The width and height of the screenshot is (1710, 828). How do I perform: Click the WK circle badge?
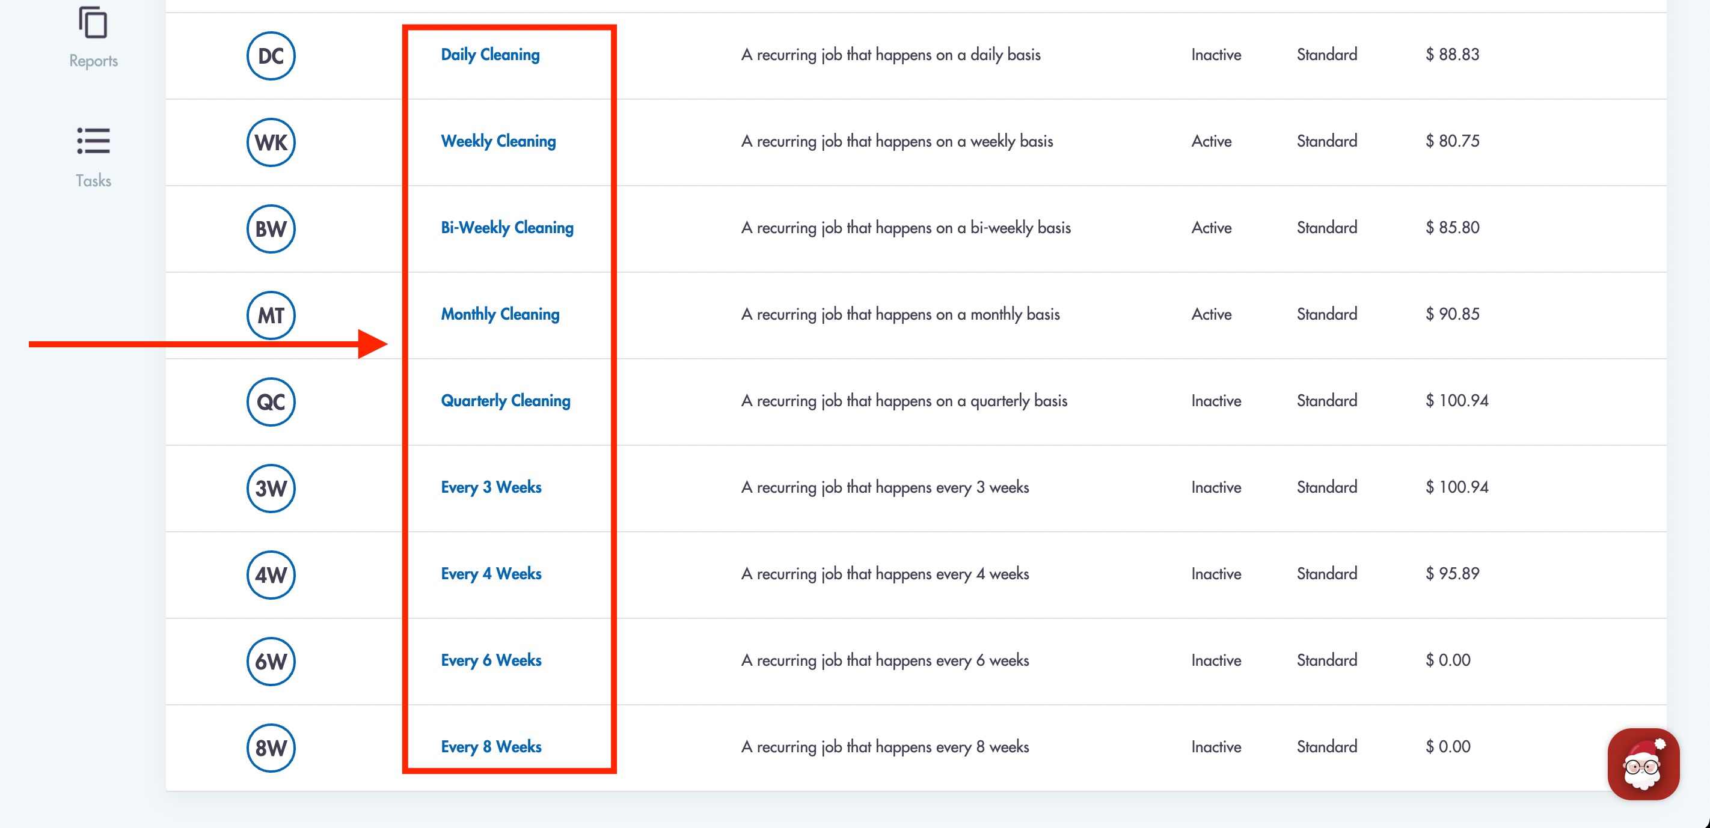click(271, 142)
